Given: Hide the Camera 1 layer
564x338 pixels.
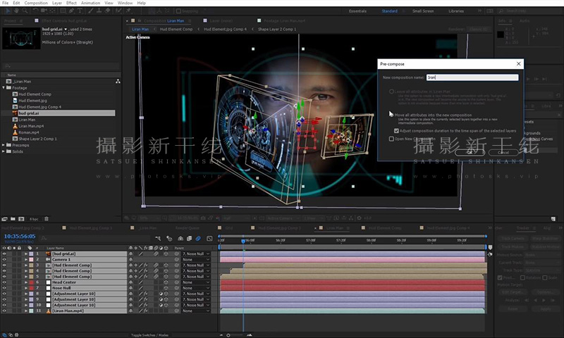Looking at the screenshot, I should point(4,259).
